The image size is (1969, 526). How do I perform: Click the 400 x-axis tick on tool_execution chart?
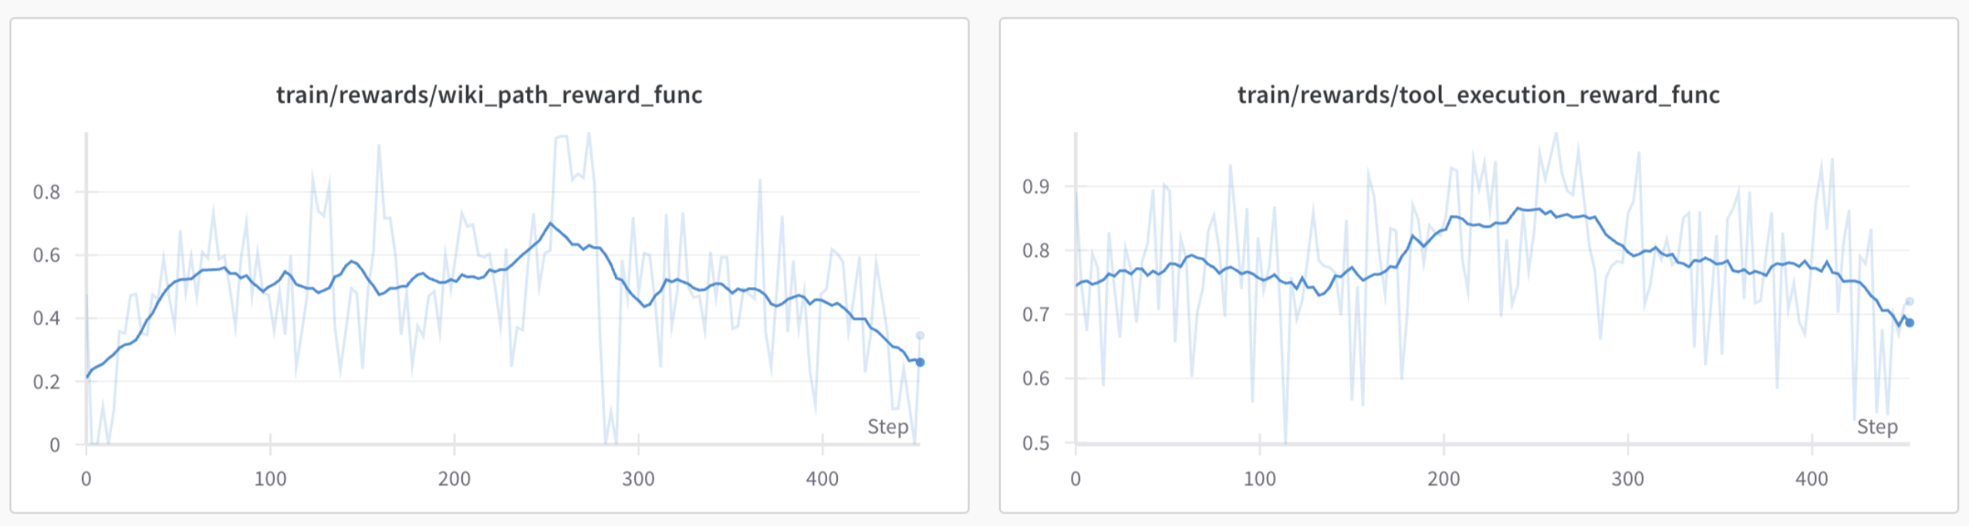(x=1812, y=479)
